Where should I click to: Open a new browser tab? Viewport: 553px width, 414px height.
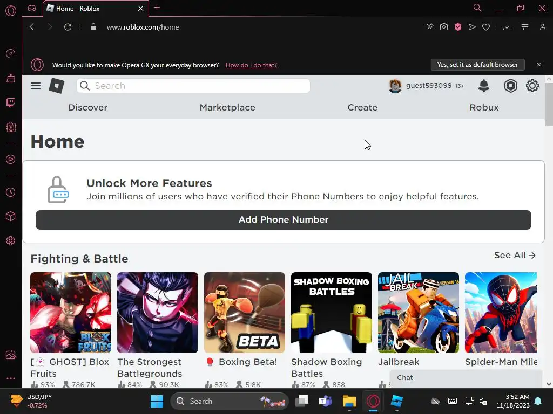[x=157, y=8]
